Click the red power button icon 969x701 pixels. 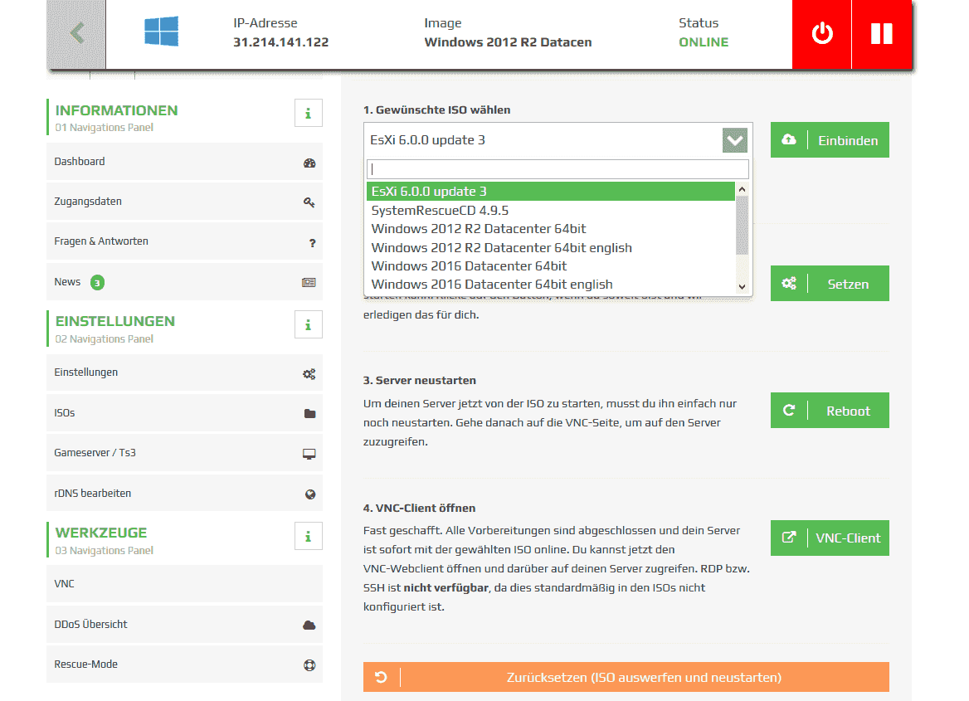click(822, 33)
